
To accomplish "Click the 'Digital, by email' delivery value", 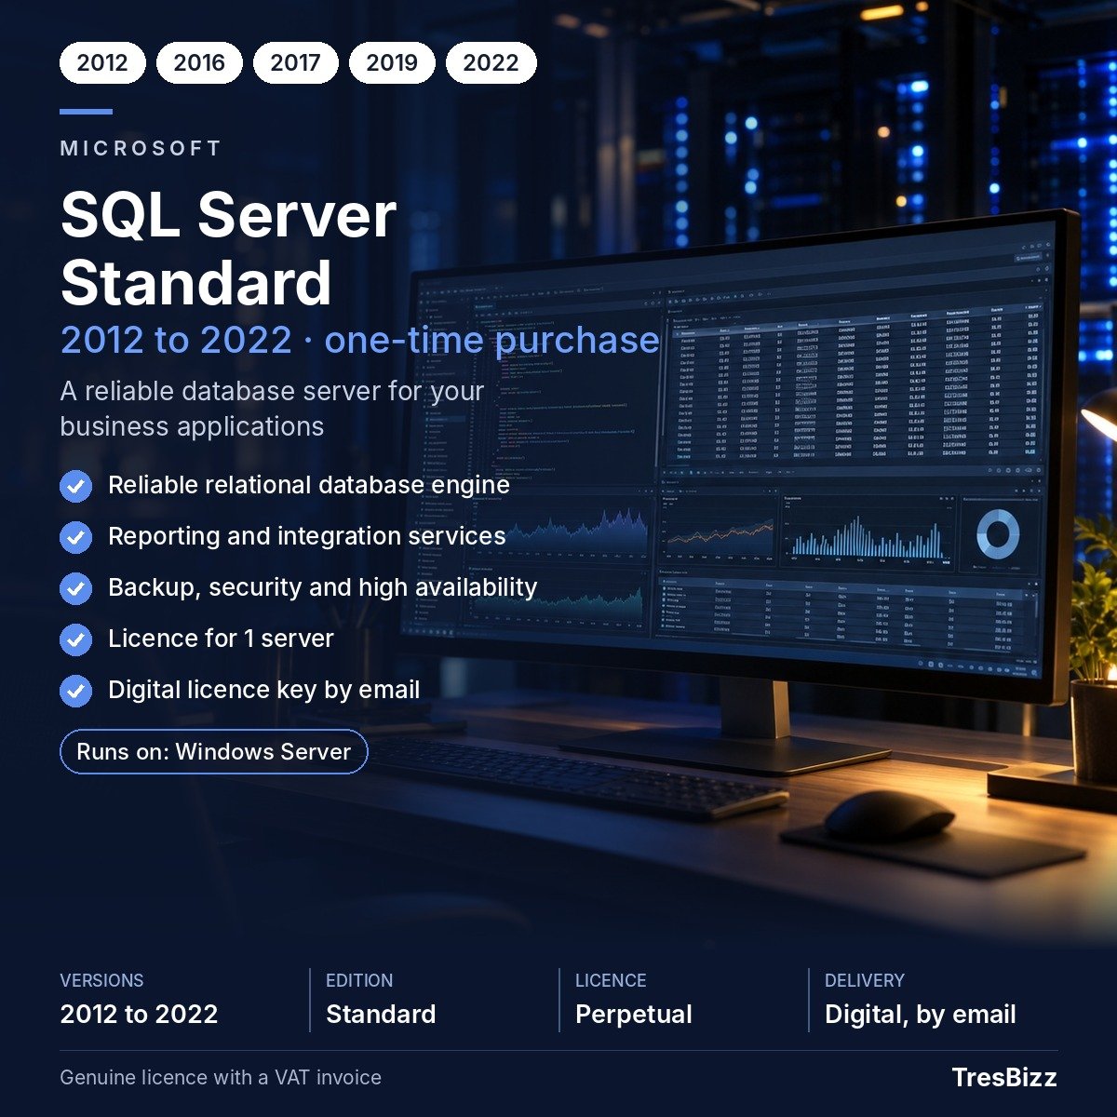I will click(921, 1015).
